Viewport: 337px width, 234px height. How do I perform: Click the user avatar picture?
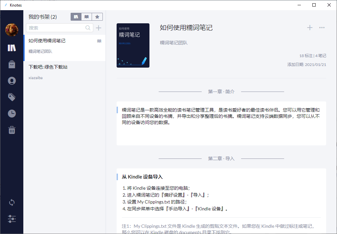11,30
